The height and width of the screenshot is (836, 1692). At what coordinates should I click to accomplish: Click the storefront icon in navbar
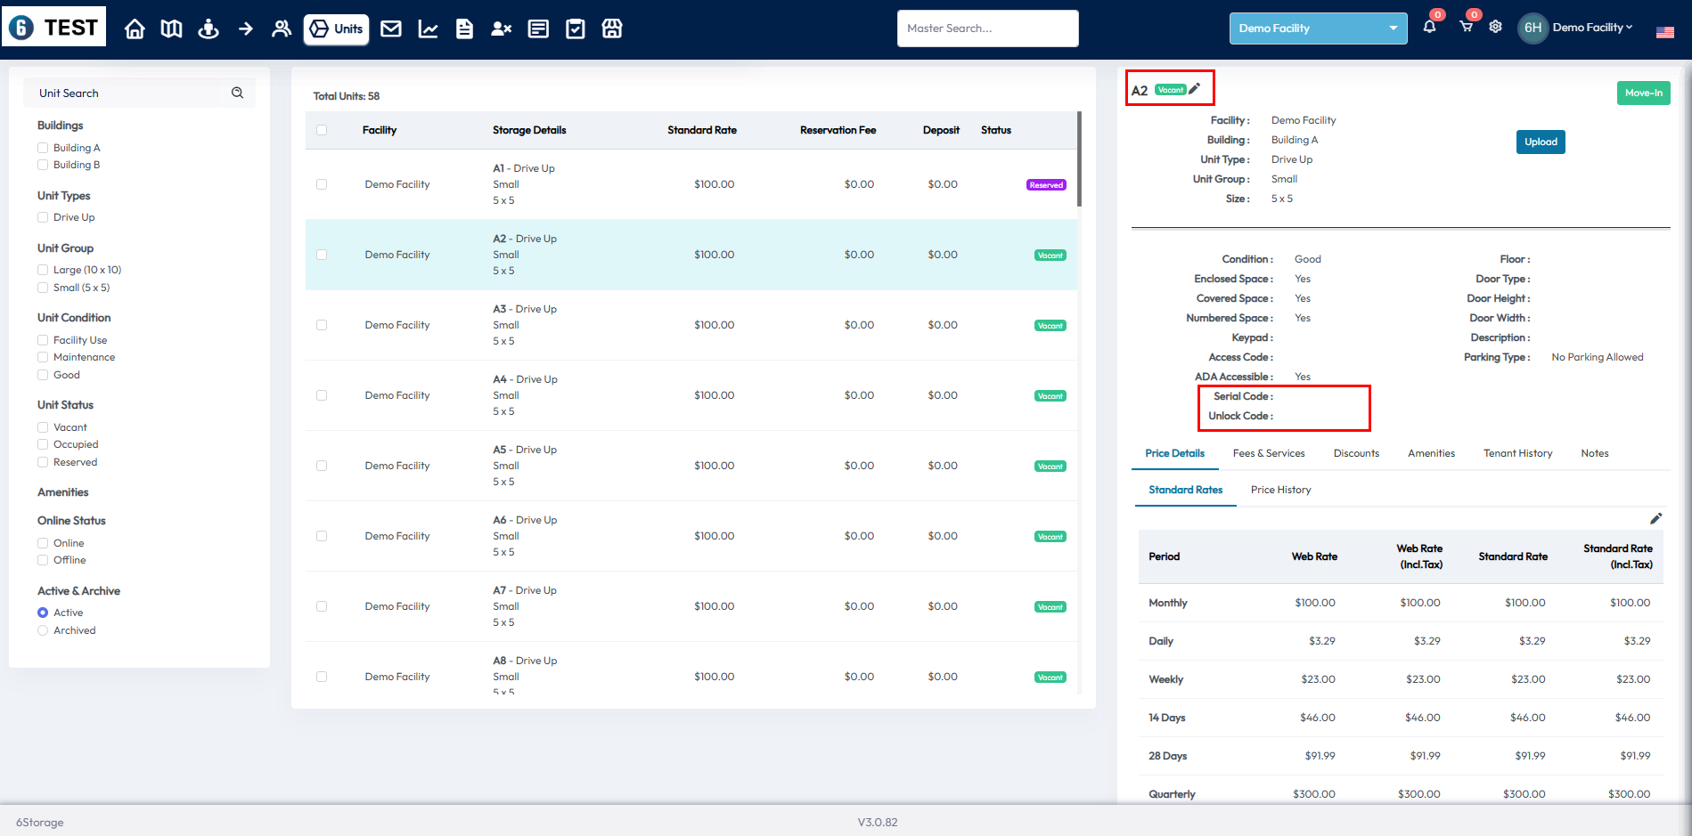click(612, 28)
